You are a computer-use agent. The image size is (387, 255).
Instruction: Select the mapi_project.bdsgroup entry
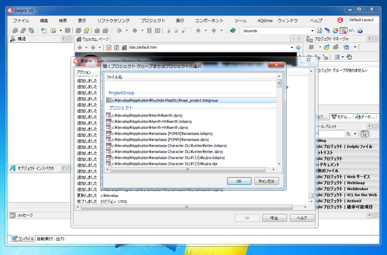(191, 100)
